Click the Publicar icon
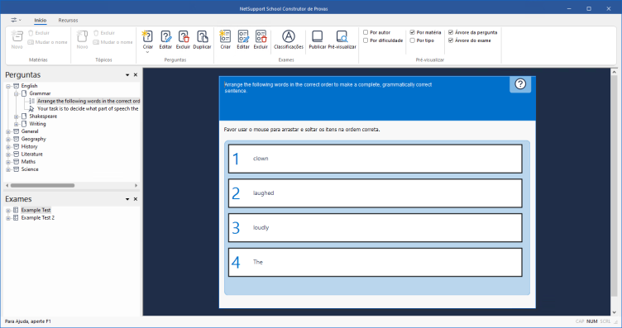 [318, 36]
